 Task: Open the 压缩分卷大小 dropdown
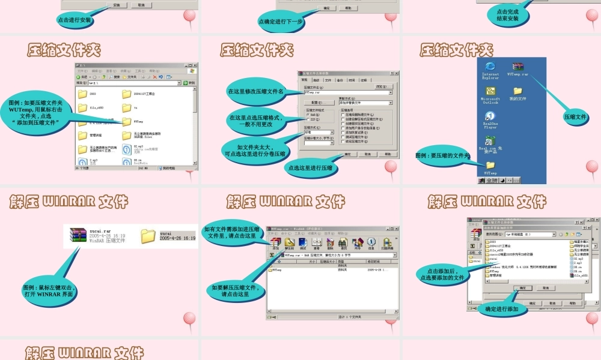(x=332, y=143)
